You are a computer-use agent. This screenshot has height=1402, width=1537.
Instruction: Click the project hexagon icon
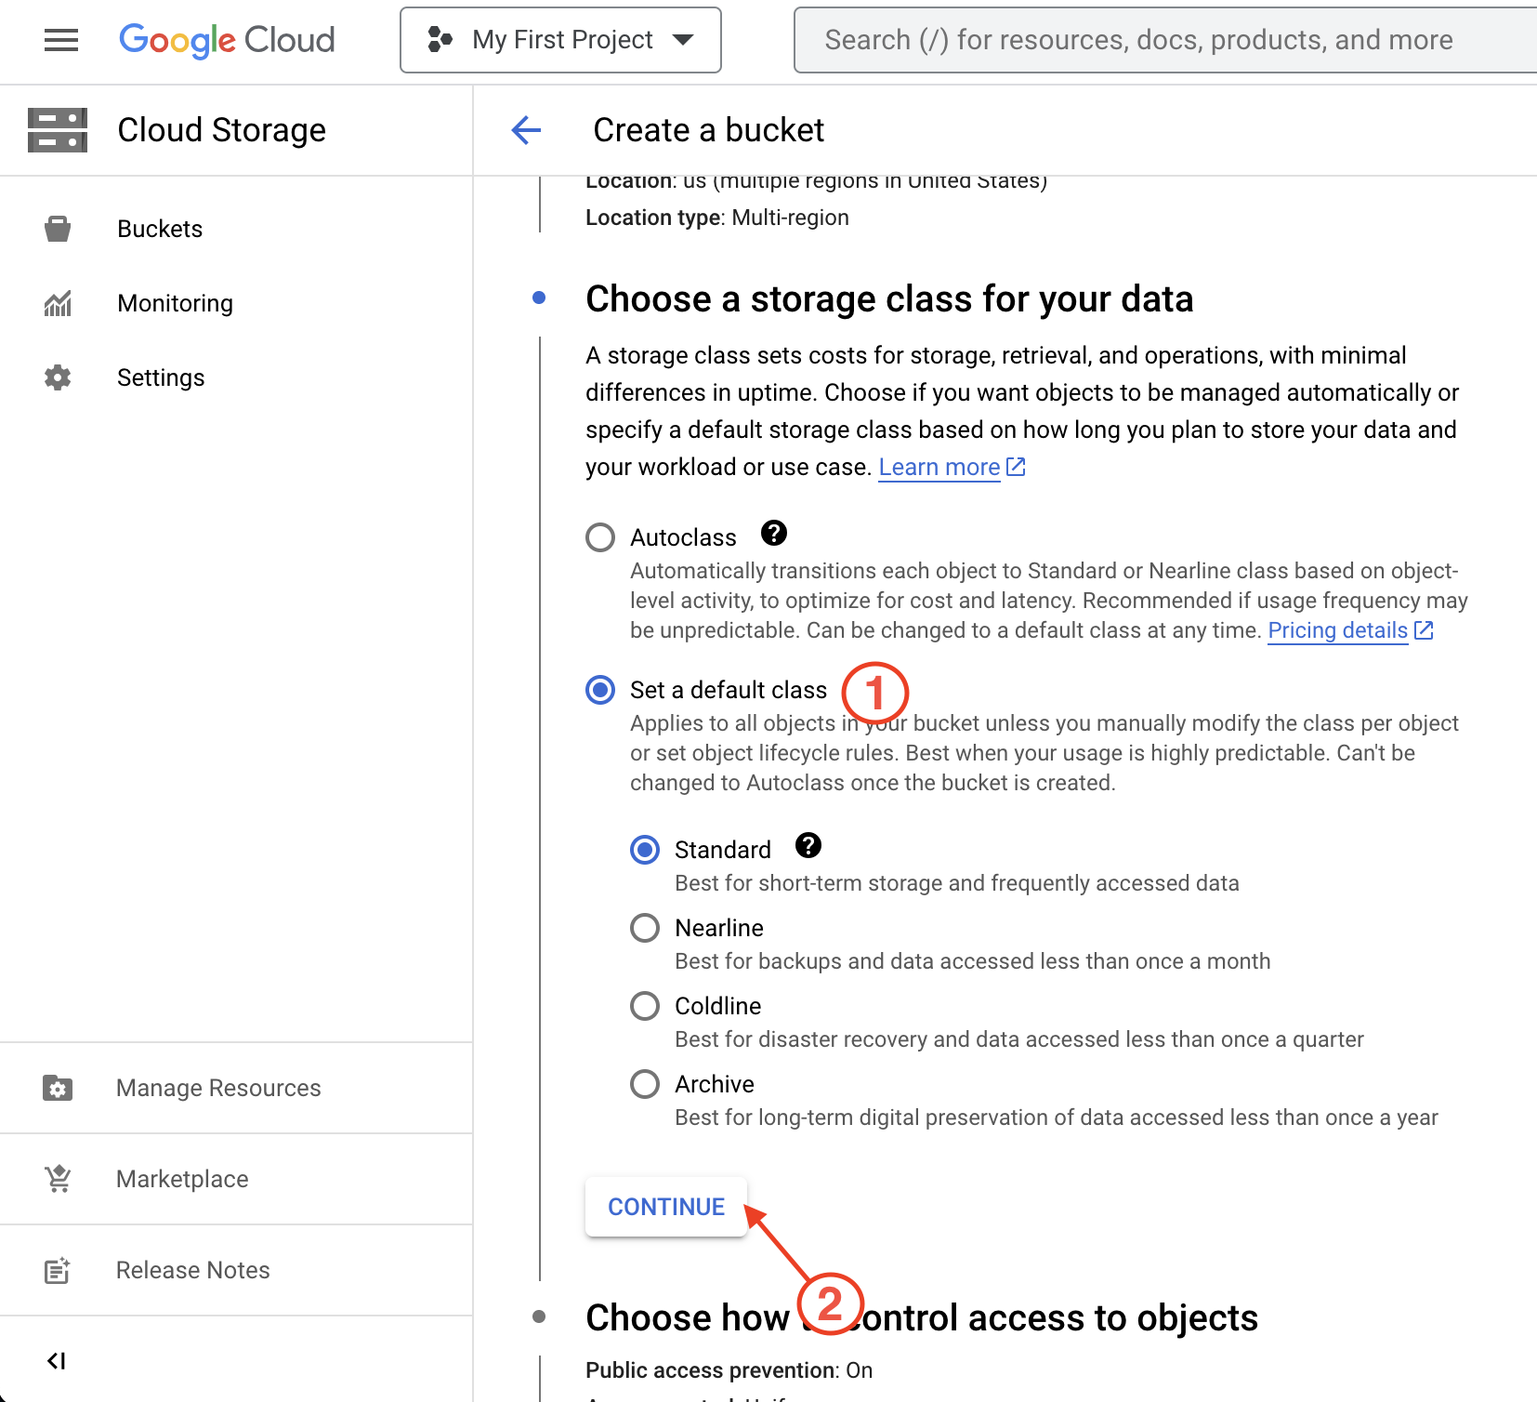440,40
